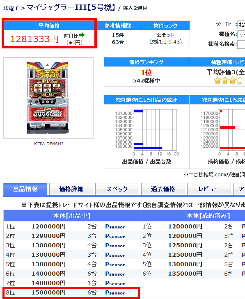This screenshot has width=245, height=299.
Task: Click the 15件 reference count text
Action: point(118,35)
